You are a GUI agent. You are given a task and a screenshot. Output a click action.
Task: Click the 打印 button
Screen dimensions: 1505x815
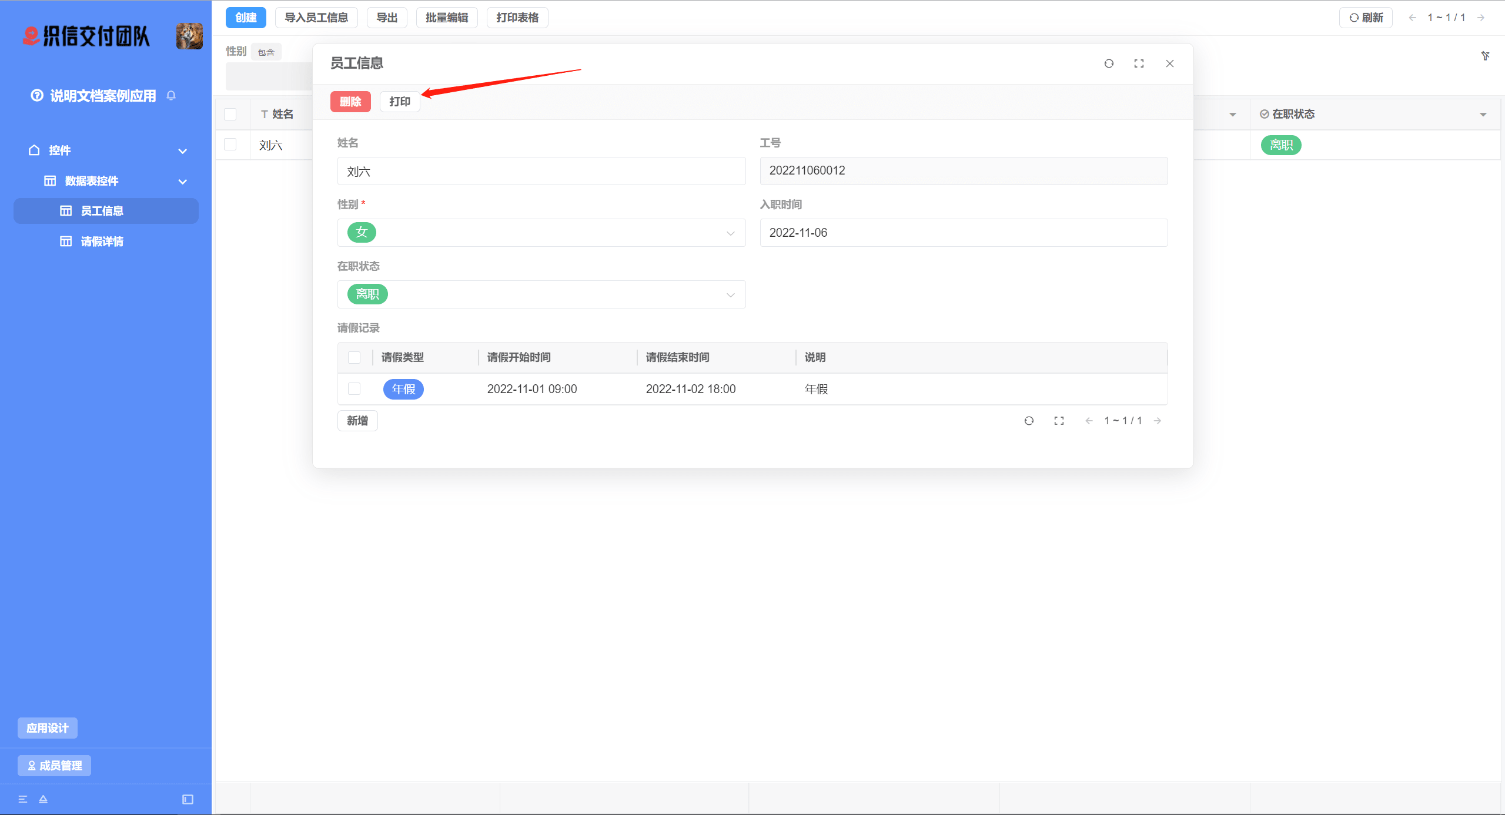[400, 102]
